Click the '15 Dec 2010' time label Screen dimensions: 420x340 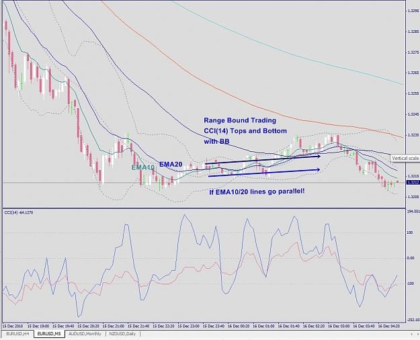point(13,327)
